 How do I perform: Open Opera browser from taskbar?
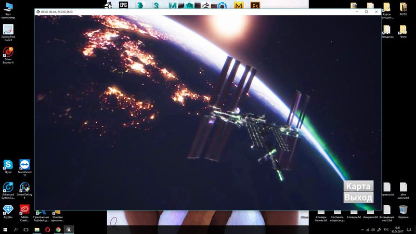tap(47, 229)
